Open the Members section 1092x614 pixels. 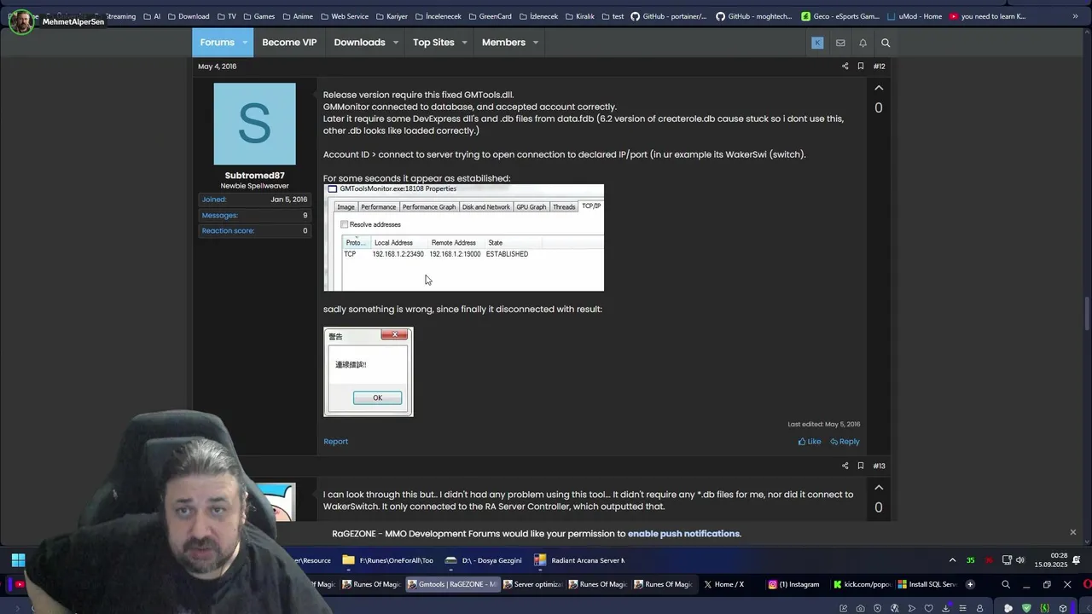pyautogui.click(x=503, y=43)
